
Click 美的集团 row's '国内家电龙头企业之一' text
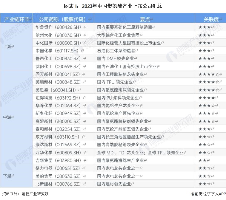click(x=118, y=176)
